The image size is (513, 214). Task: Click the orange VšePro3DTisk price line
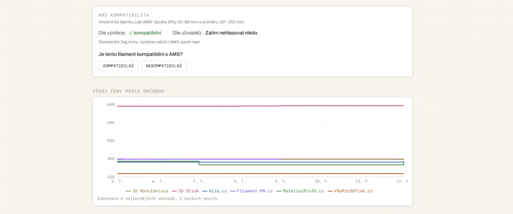pyautogui.click(x=260, y=174)
